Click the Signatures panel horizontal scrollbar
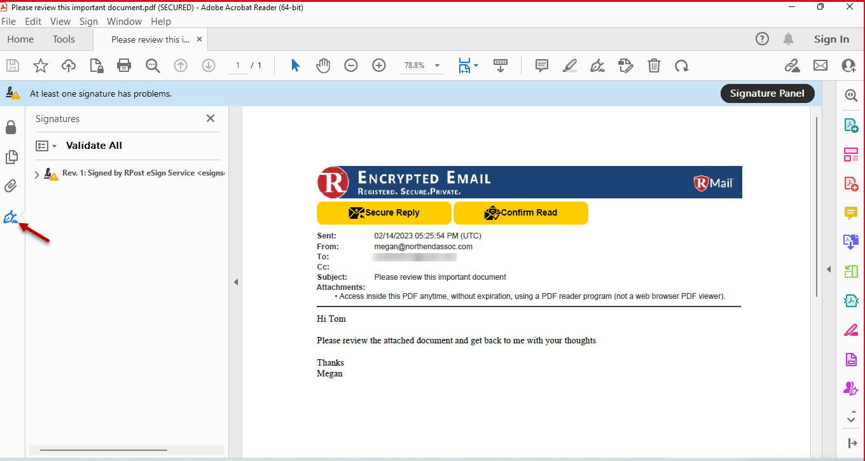The width and height of the screenshot is (865, 461). 104,450
